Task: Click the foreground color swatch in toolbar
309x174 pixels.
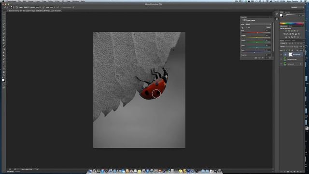Action: click(3, 80)
